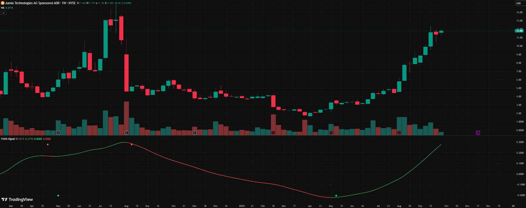
Task: Click the 2025 label on time axis
Action: pos(242,206)
